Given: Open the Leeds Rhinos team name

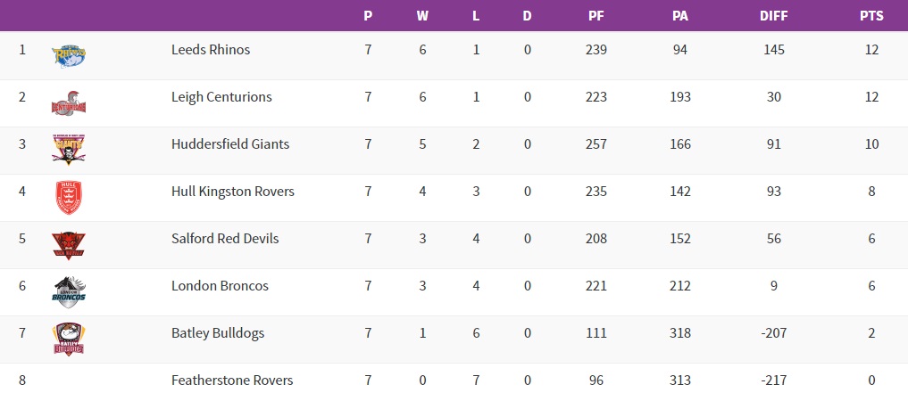Looking at the screenshot, I should [211, 50].
